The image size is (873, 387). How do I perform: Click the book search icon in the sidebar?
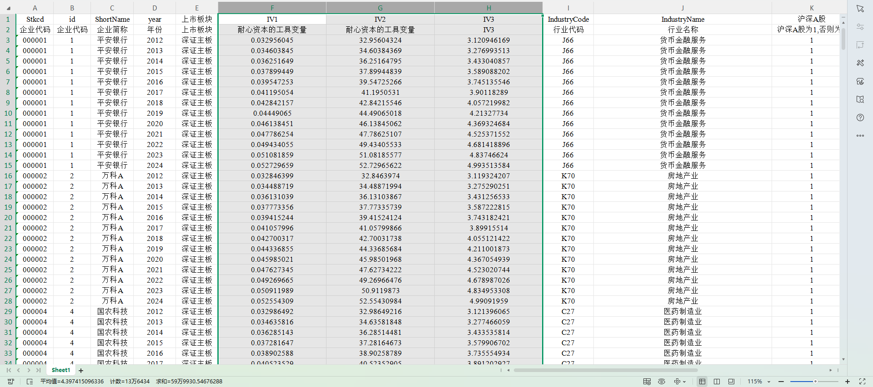coord(860,99)
